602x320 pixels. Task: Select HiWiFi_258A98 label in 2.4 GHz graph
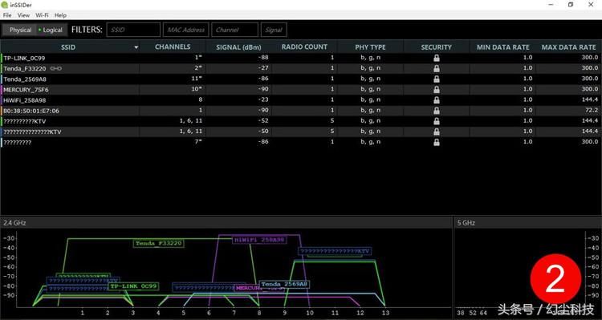click(259, 240)
